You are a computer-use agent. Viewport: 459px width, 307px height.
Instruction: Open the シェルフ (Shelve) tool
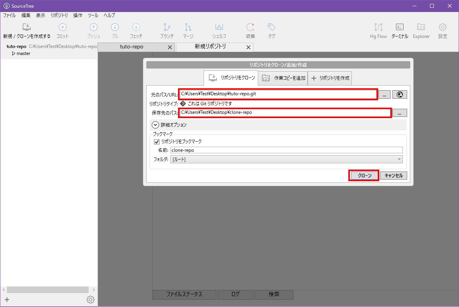(219, 30)
